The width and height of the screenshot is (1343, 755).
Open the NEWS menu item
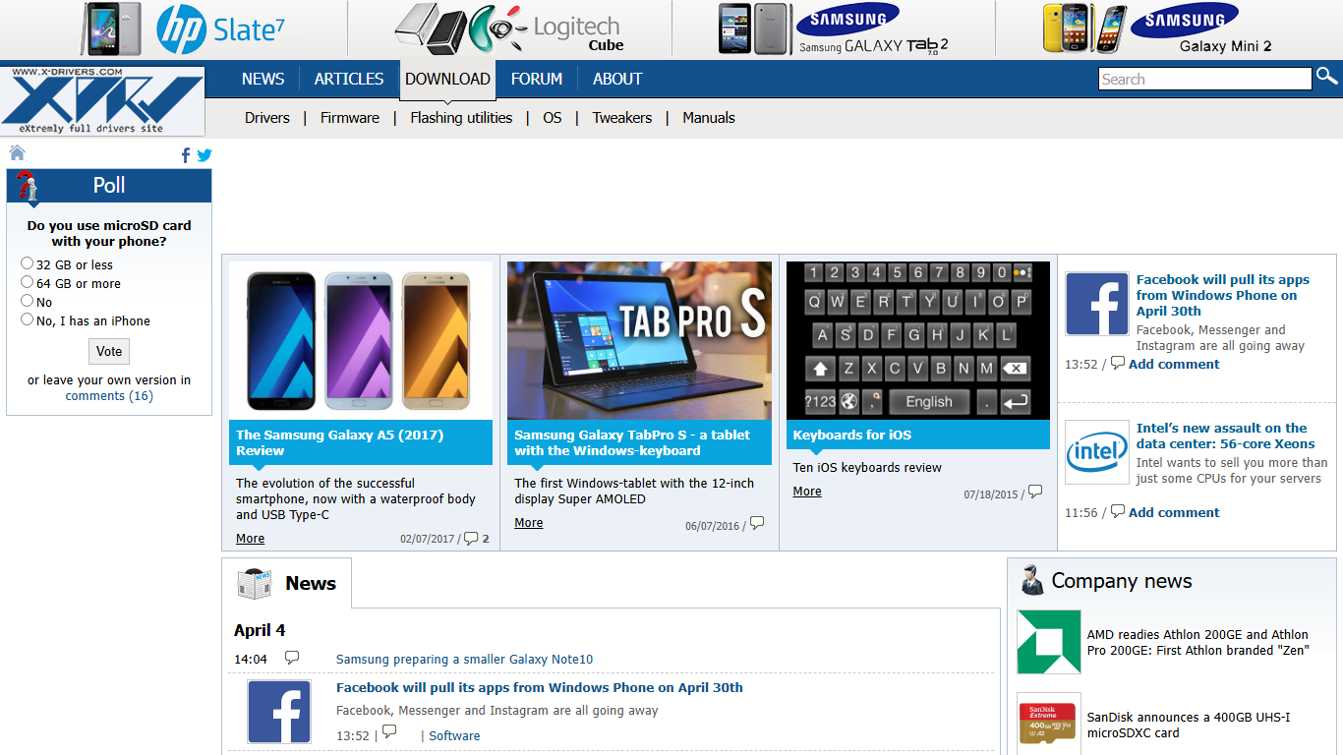point(263,79)
